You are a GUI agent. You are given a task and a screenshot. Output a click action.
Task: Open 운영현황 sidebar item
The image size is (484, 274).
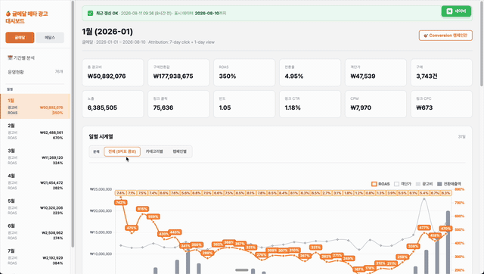click(35, 72)
